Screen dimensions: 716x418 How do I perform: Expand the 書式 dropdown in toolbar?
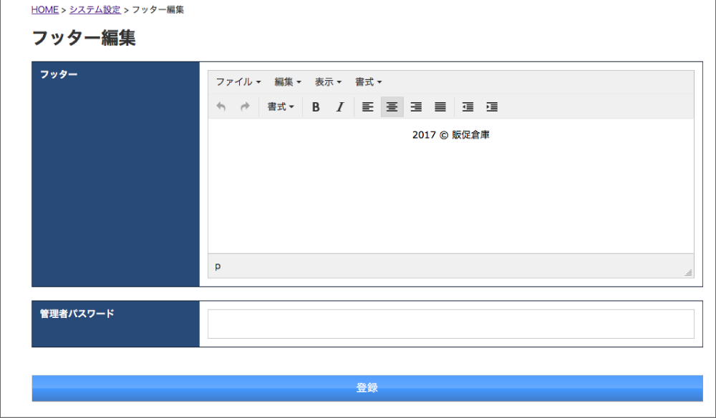click(x=281, y=106)
